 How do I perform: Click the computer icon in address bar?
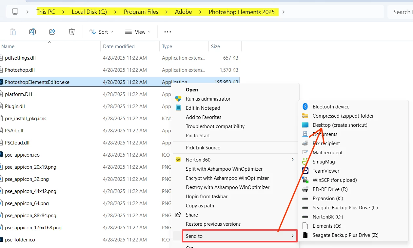[x=15, y=12]
